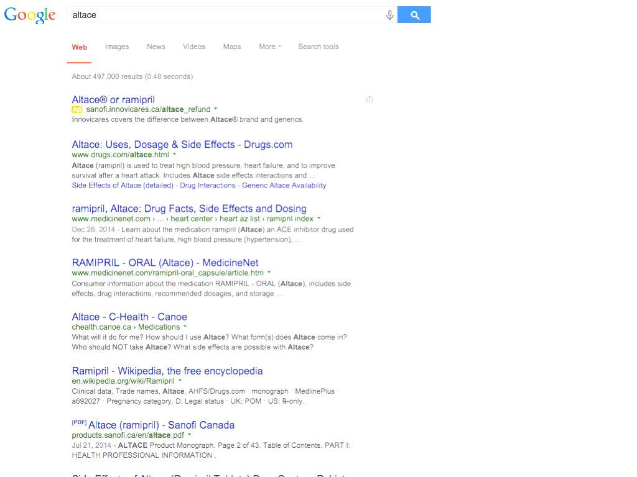Click the Jul 21, 2014 date snippet
The image size is (637, 477).
(91, 445)
